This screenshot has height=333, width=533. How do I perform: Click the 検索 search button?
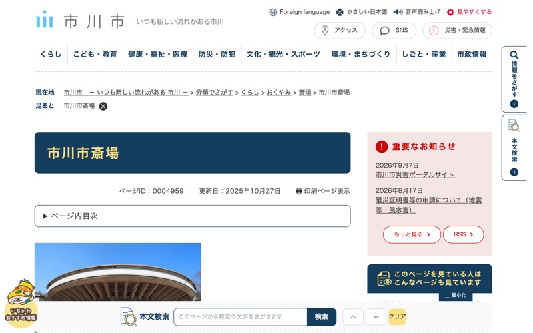(322, 317)
